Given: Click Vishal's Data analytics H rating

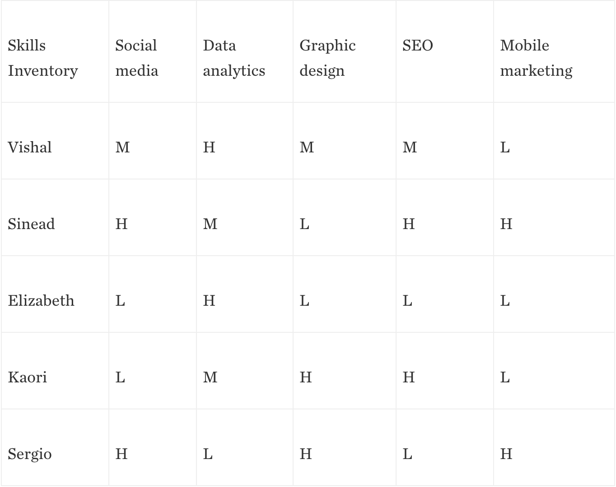Looking at the screenshot, I should (x=209, y=147).
